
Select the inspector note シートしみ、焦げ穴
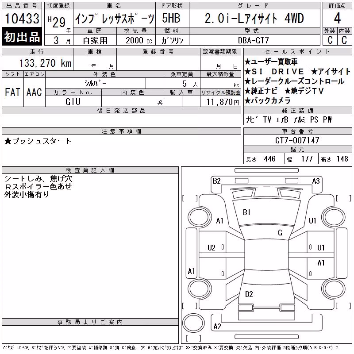(38, 179)
